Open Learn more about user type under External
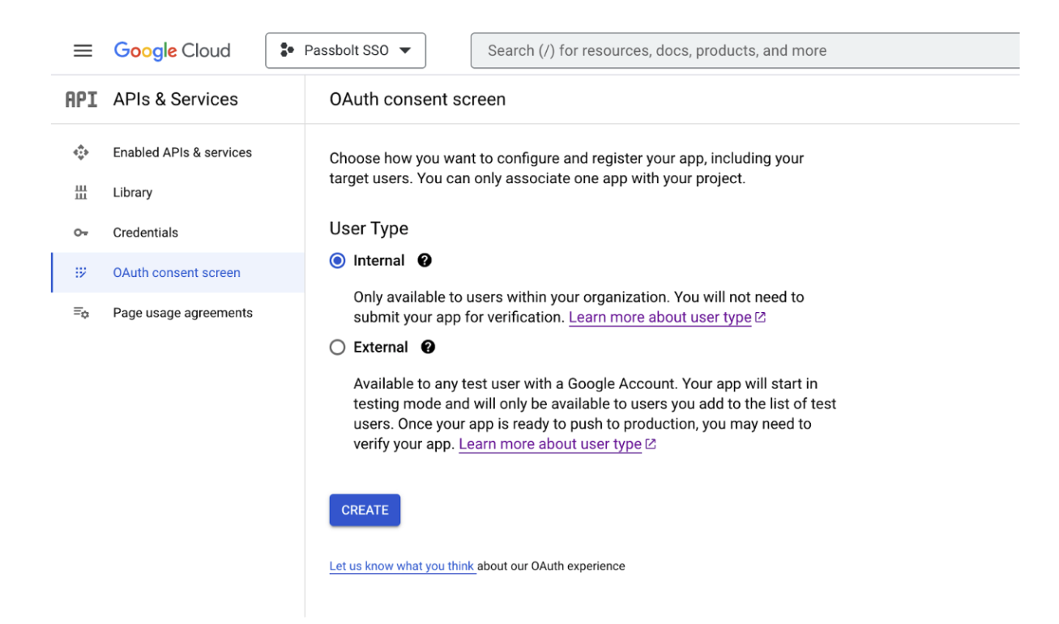Image resolution: width=1059 pixels, height=624 pixels. tap(550, 444)
